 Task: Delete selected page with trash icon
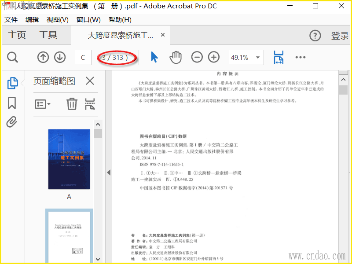[72, 104]
